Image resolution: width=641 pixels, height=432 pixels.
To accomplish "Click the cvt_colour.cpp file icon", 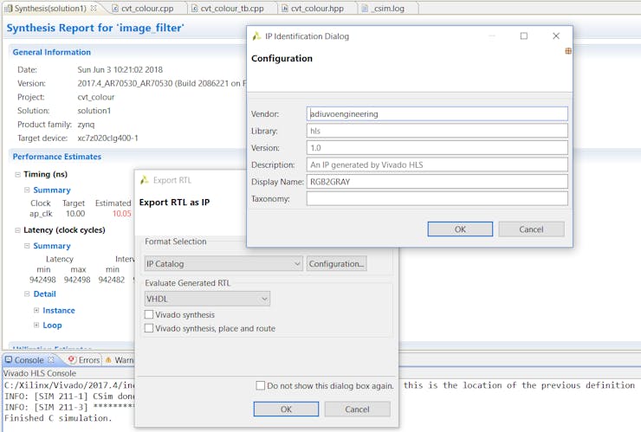I will pos(115,8).
